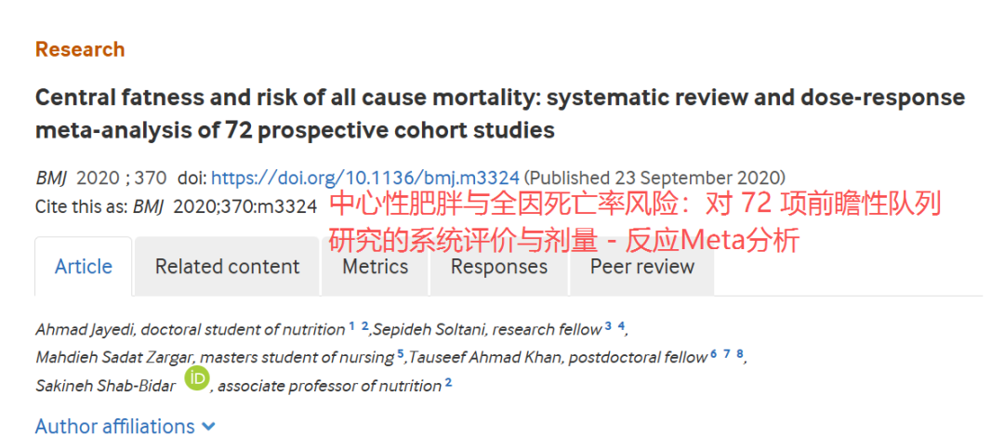Click affiliation superscript 5 after Mahdieh Sadat Zargar
This screenshot has height=436, width=1004.
click(x=400, y=353)
